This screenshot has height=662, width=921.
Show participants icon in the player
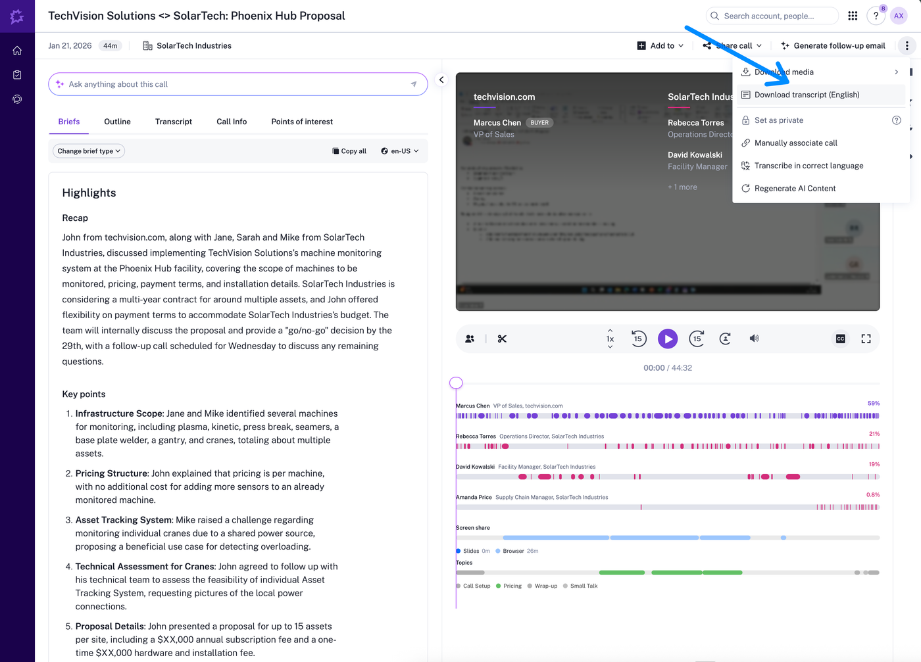tap(470, 339)
